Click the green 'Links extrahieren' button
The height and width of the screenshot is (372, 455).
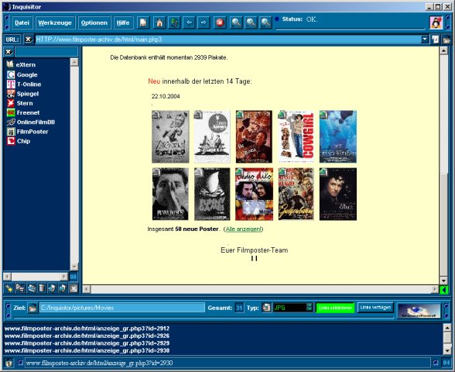(x=335, y=308)
